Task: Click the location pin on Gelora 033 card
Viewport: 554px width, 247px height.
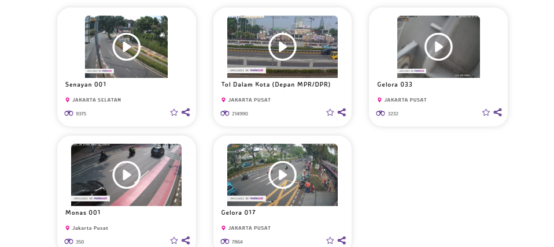Action: pyautogui.click(x=379, y=100)
